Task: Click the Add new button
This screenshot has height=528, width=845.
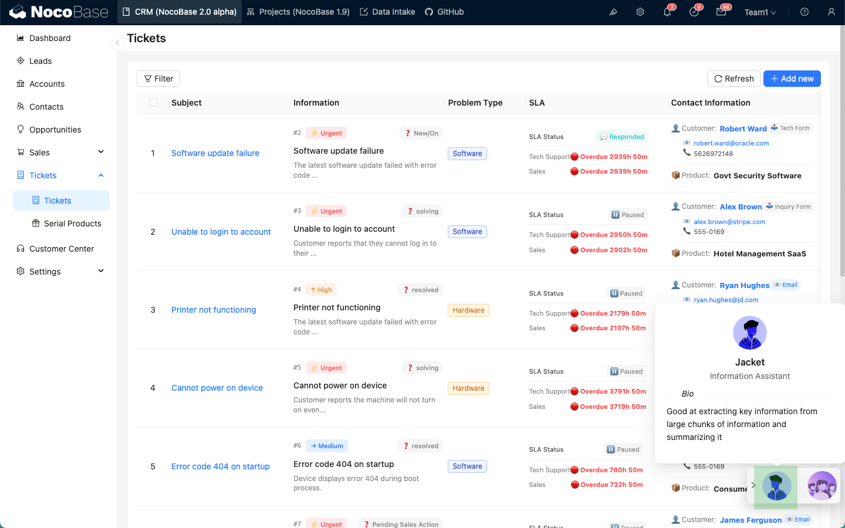Action: pyautogui.click(x=792, y=79)
